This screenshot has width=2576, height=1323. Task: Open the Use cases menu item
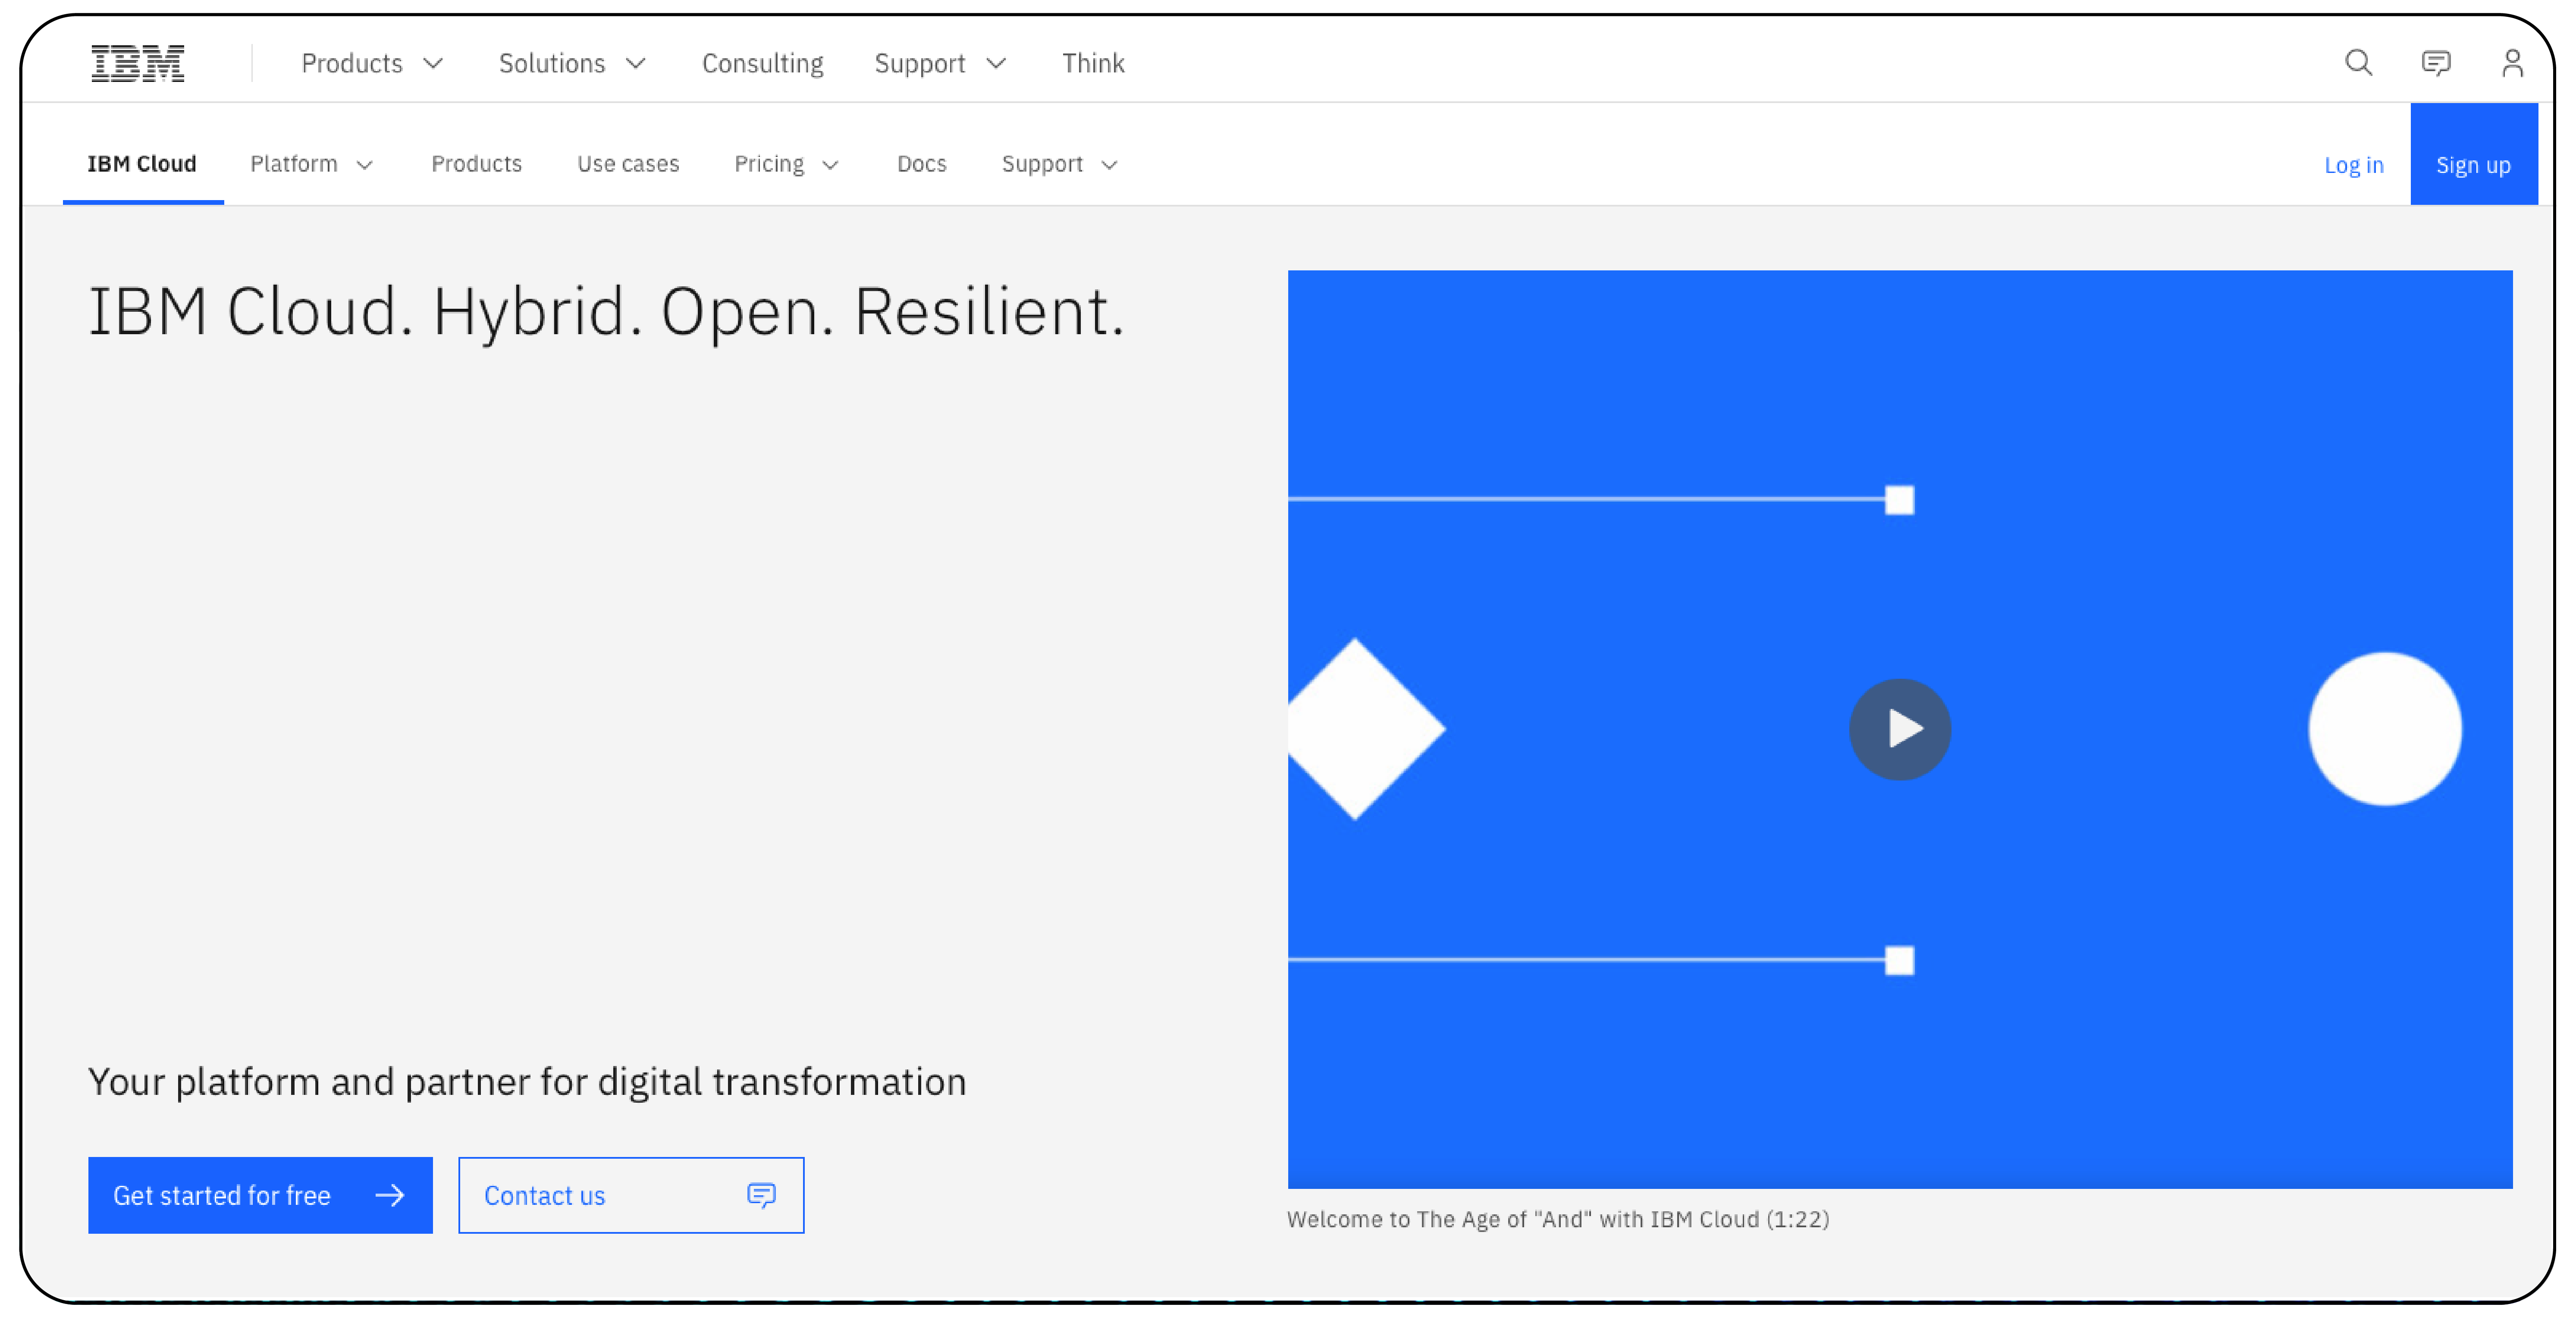(628, 164)
